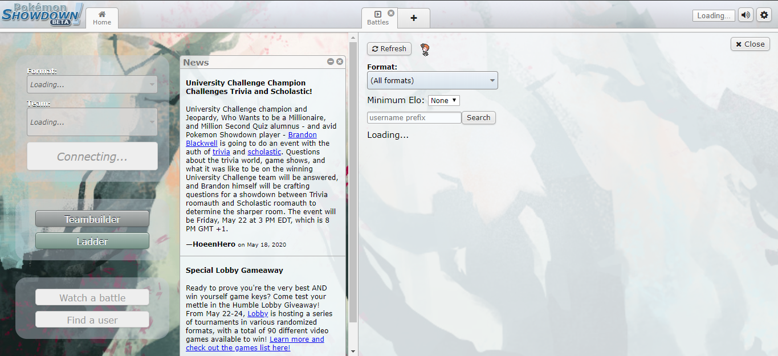Click the Search button for battles
This screenshot has height=356, width=778.
click(x=479, y=118)
